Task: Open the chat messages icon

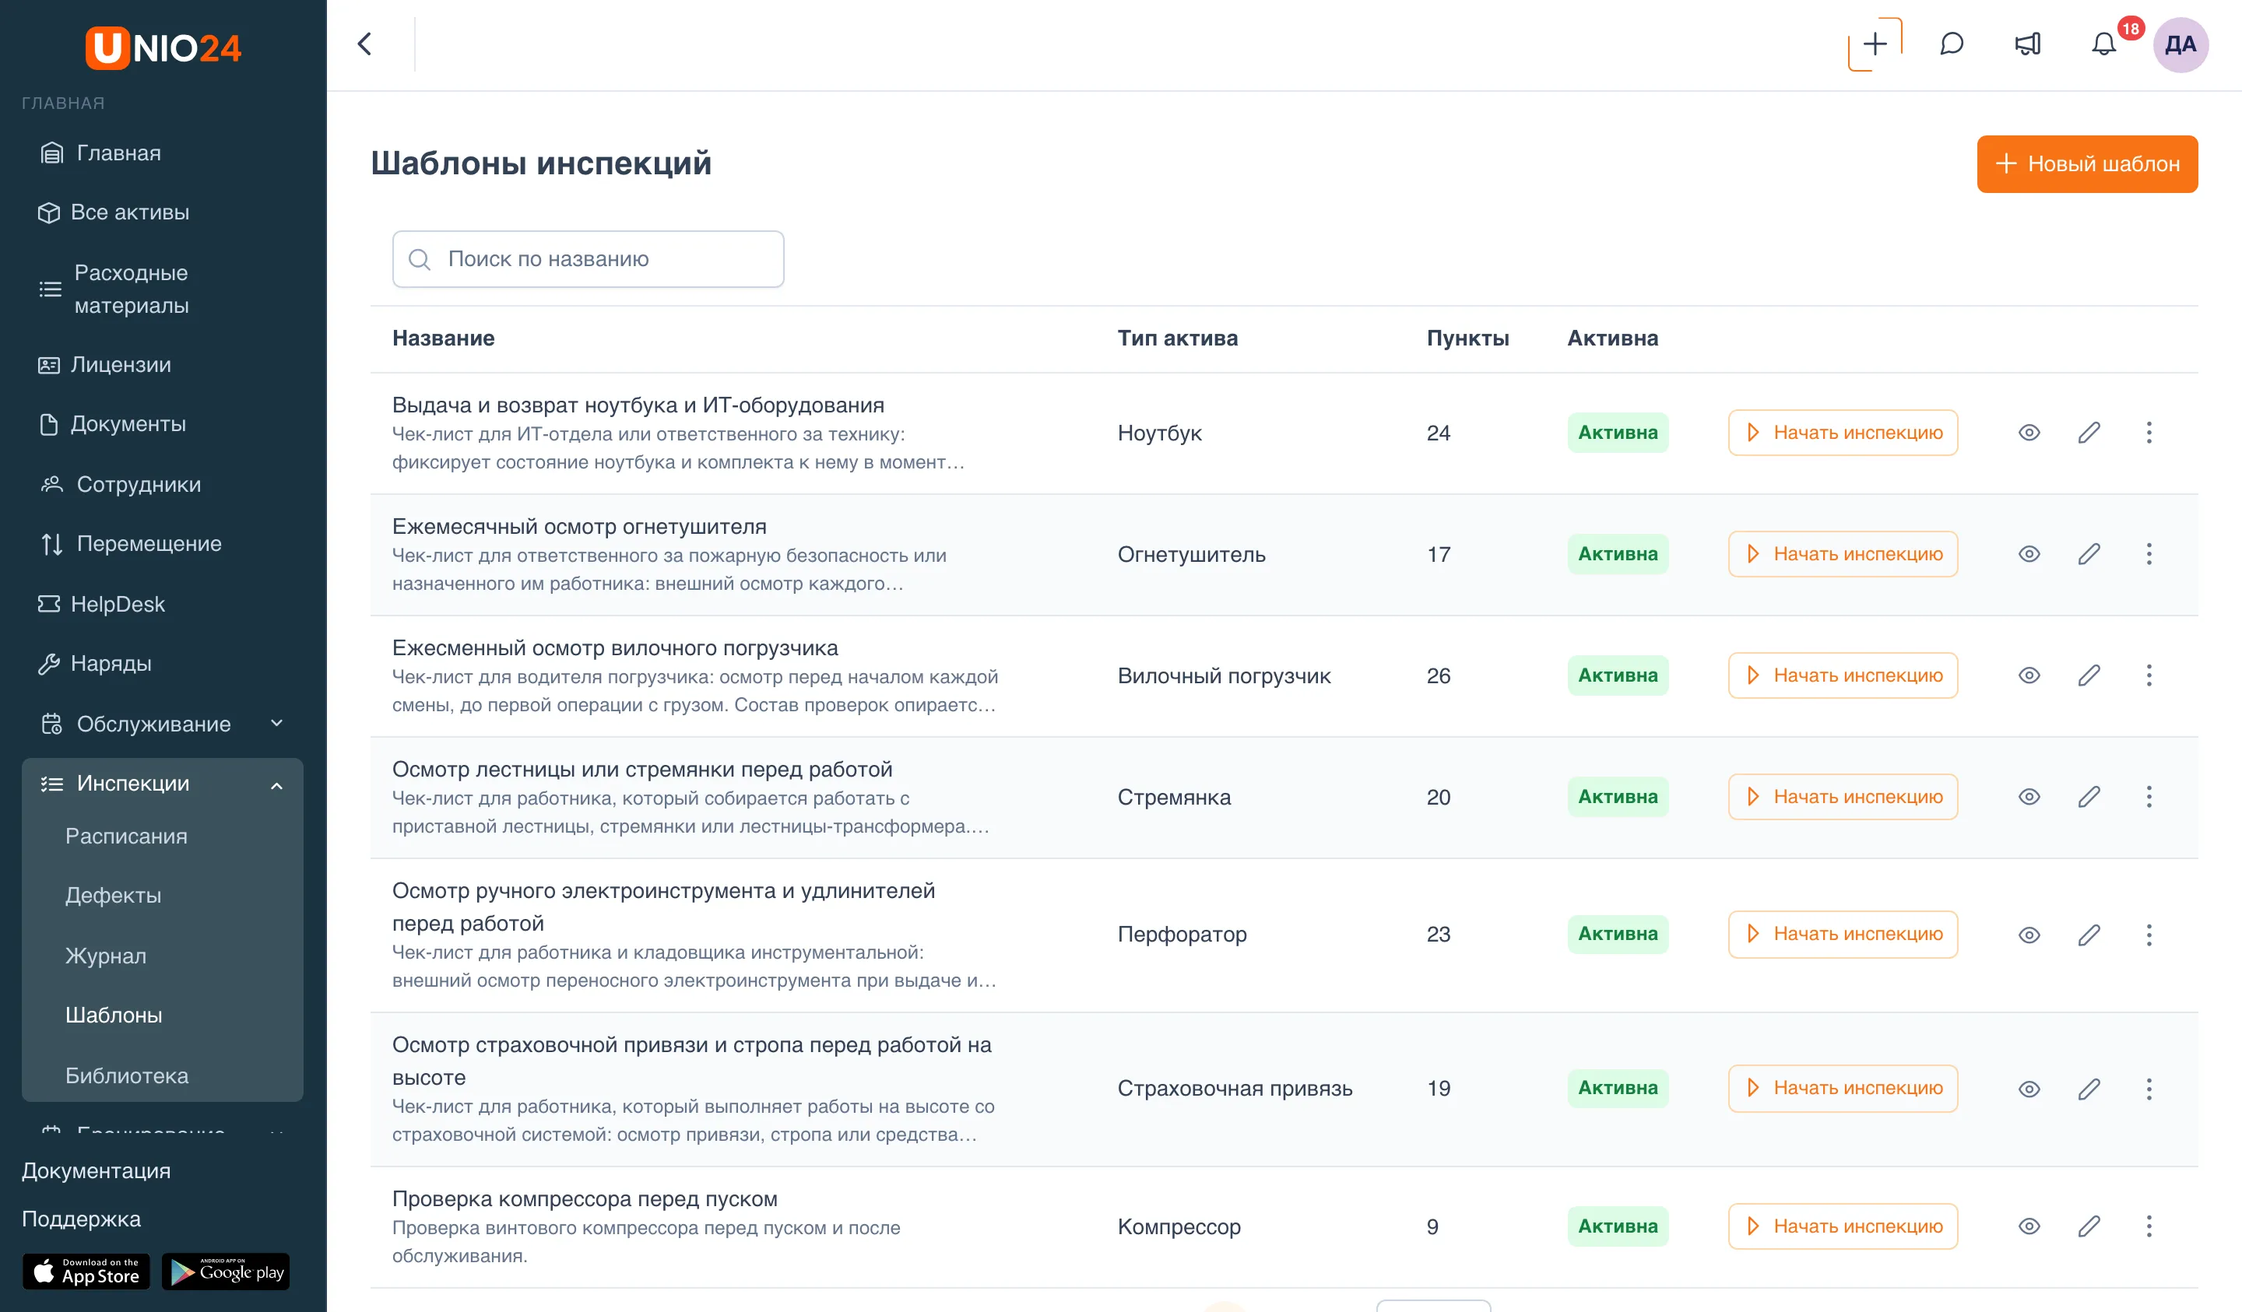Action: click(x=1951, y=44)
